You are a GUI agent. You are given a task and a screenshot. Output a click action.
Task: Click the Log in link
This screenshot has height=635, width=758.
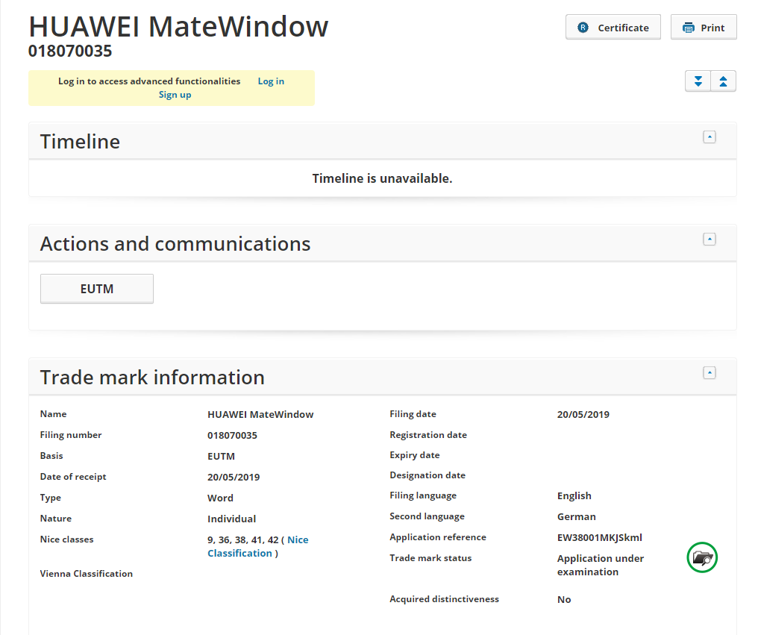(271, 81)
